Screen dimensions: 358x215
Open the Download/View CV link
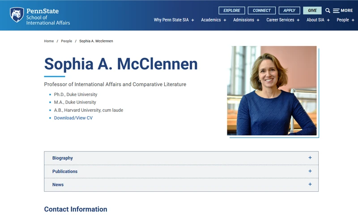[x=73, y=118]
